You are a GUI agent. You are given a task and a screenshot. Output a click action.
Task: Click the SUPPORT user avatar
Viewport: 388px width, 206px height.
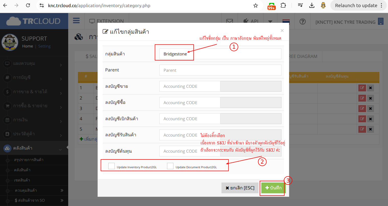[x=10, y=42]
